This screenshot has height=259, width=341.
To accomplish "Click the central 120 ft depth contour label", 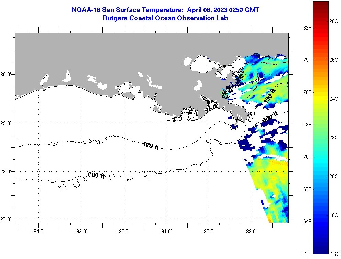I will (x=151, y=146).
